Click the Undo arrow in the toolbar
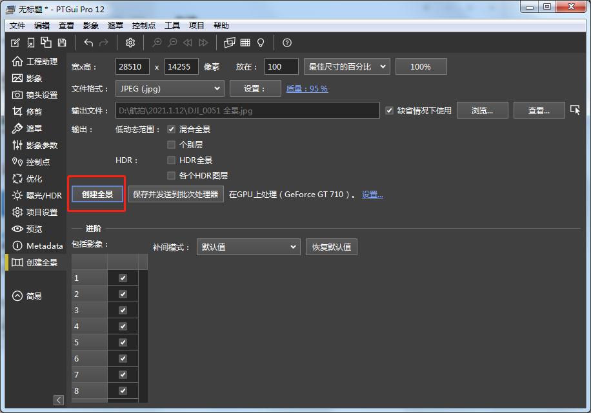Viewport: 591px width, 413px height. [x=88, y=43]
